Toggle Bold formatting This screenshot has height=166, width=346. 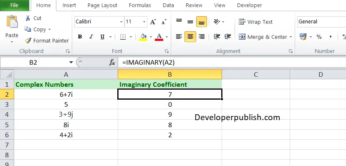(x=80, y=37)
